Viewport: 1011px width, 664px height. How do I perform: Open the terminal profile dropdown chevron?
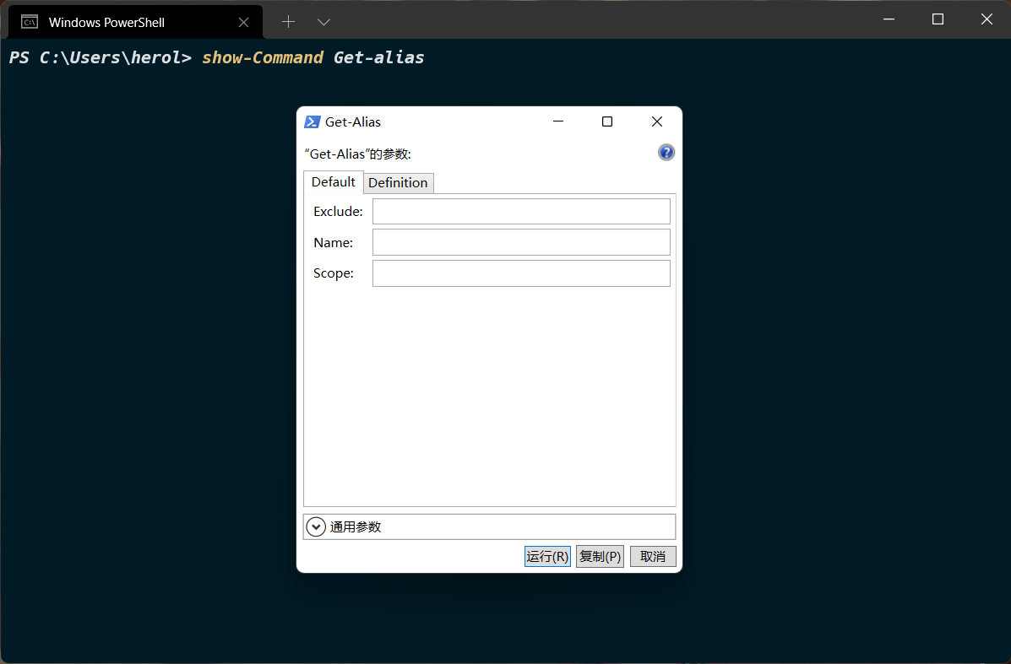[x=323, y=22]
